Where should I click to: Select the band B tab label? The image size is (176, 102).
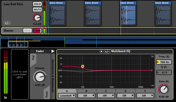86,91
